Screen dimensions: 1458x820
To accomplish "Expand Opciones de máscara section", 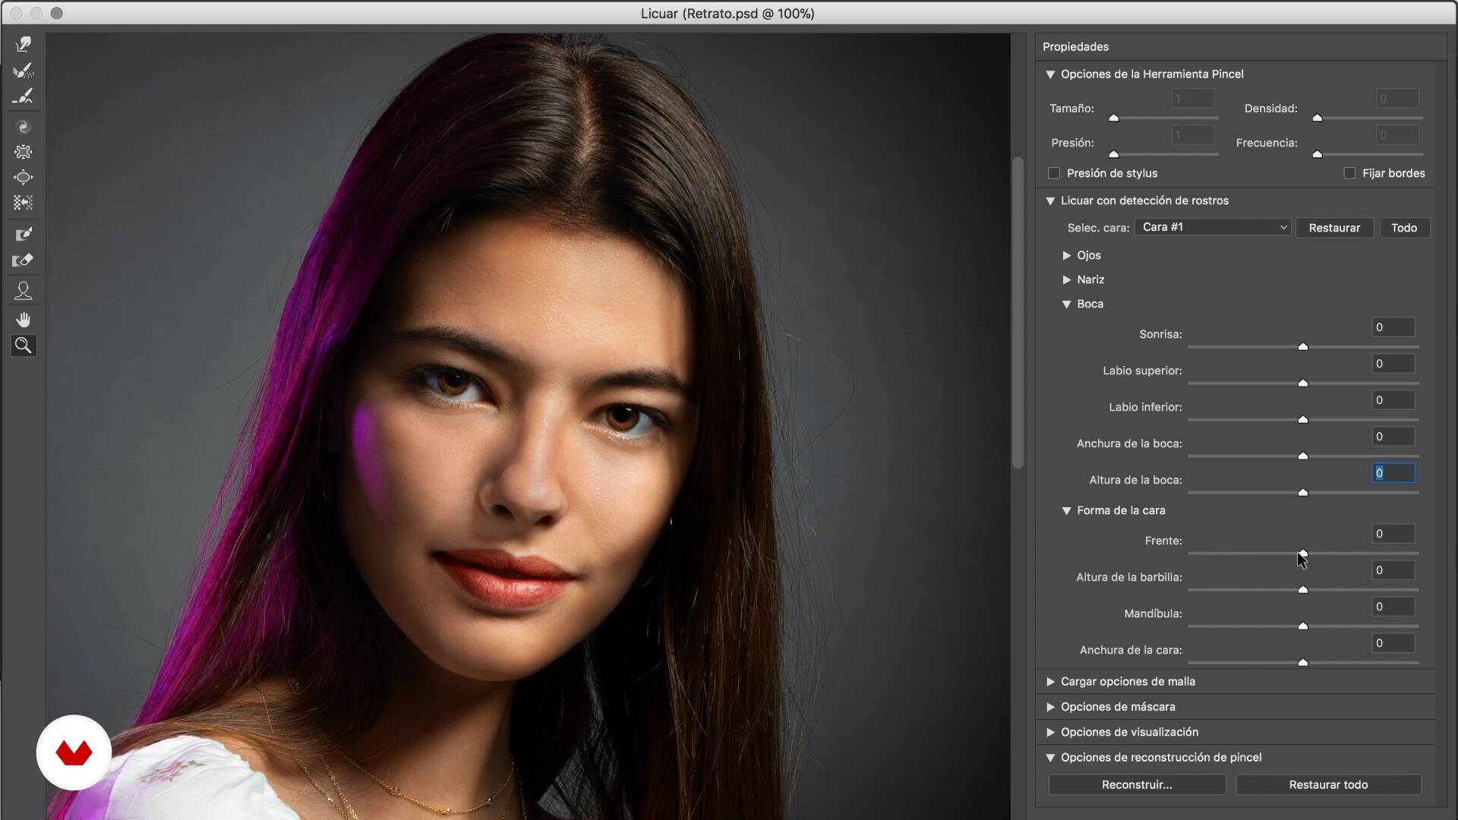I will point(1050,707).
